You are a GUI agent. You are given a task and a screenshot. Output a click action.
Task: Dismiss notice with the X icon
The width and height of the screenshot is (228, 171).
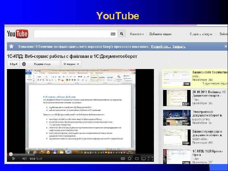point(226,46)
